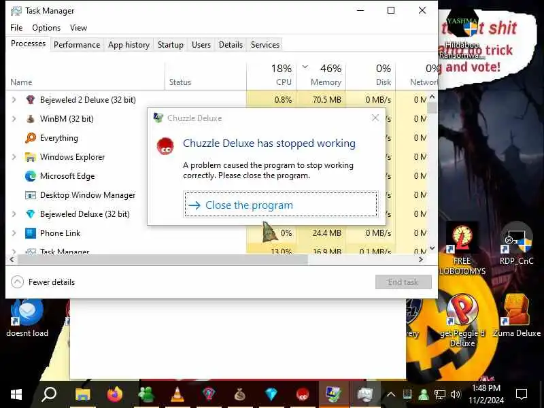Open the File menu in Task Manager
The width and height of the screenshot is (544, 408).
click(16, 28)
